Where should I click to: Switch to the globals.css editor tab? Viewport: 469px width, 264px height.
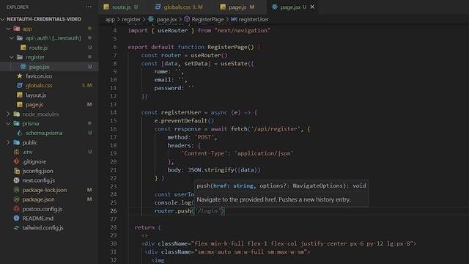pos(179,7)
